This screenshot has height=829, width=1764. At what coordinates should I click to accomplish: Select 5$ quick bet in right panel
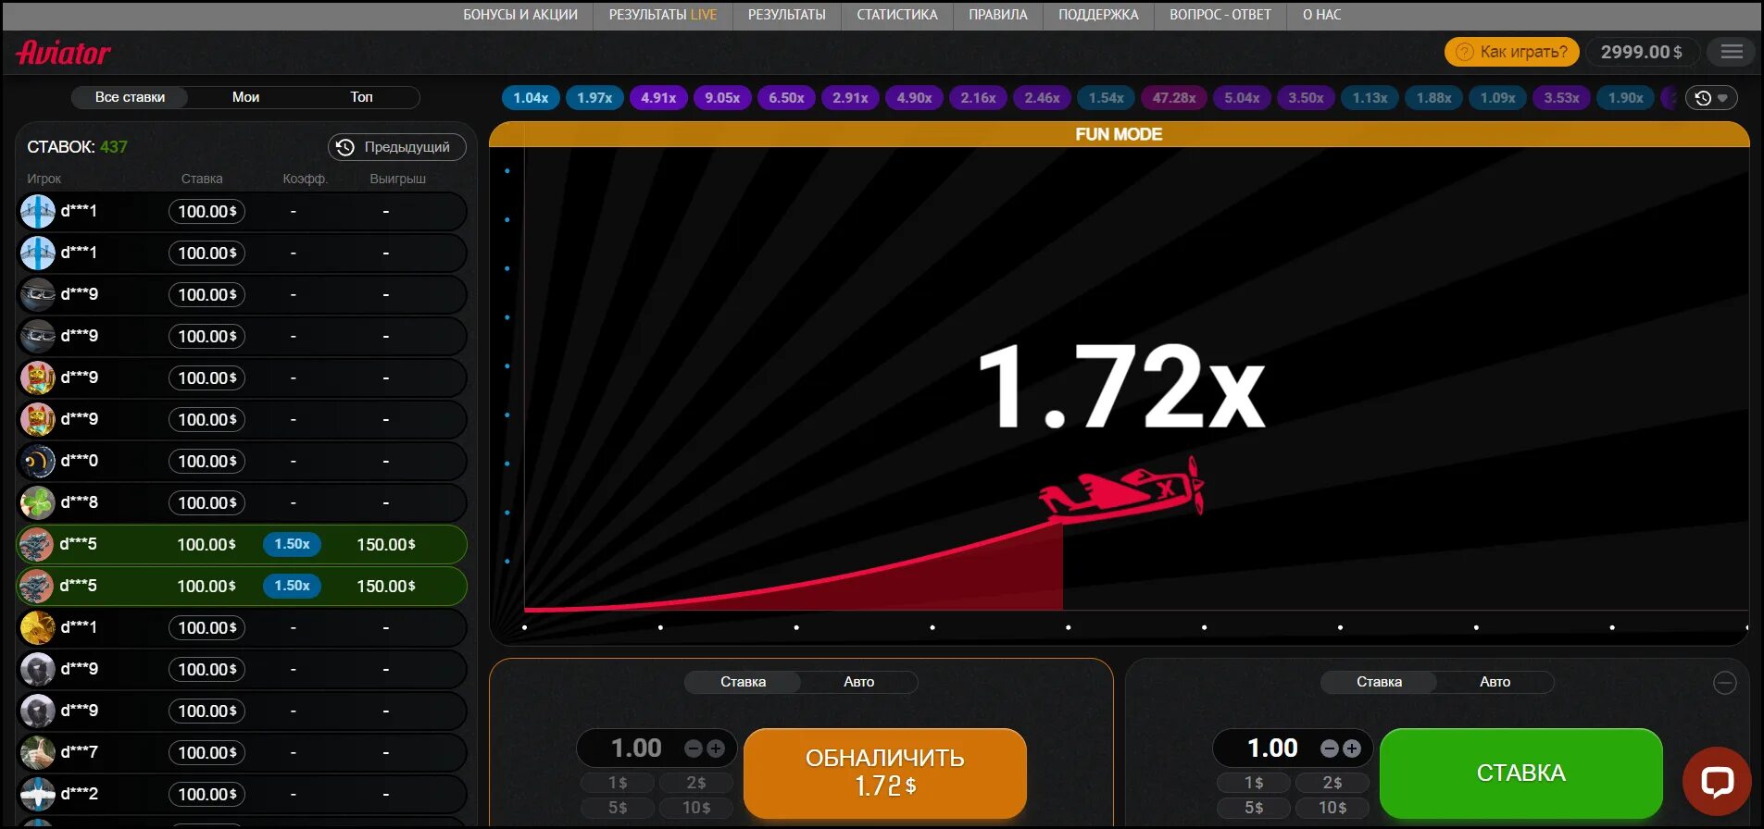1254,808
